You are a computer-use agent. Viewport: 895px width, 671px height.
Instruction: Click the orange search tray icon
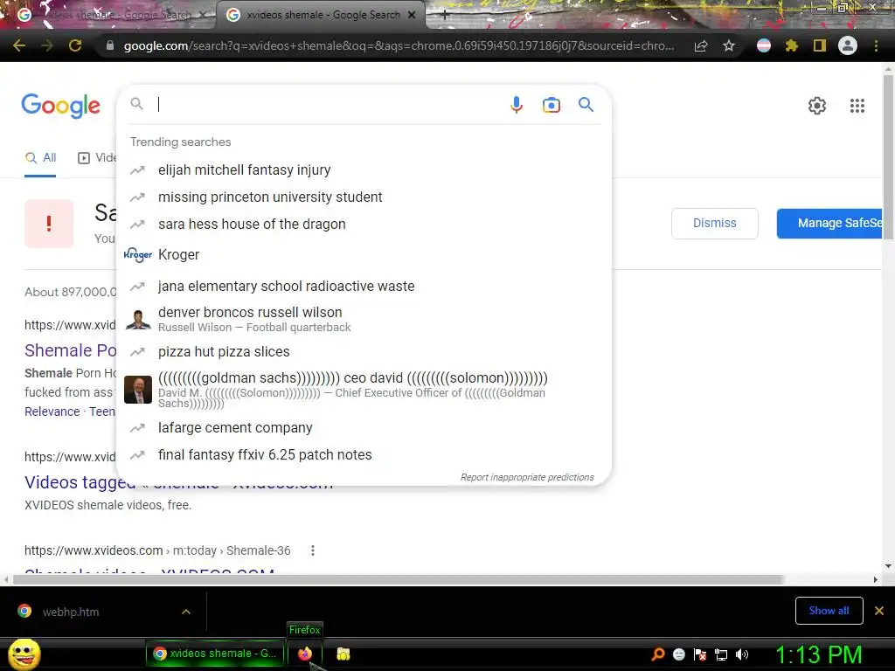tap(657, 654)
